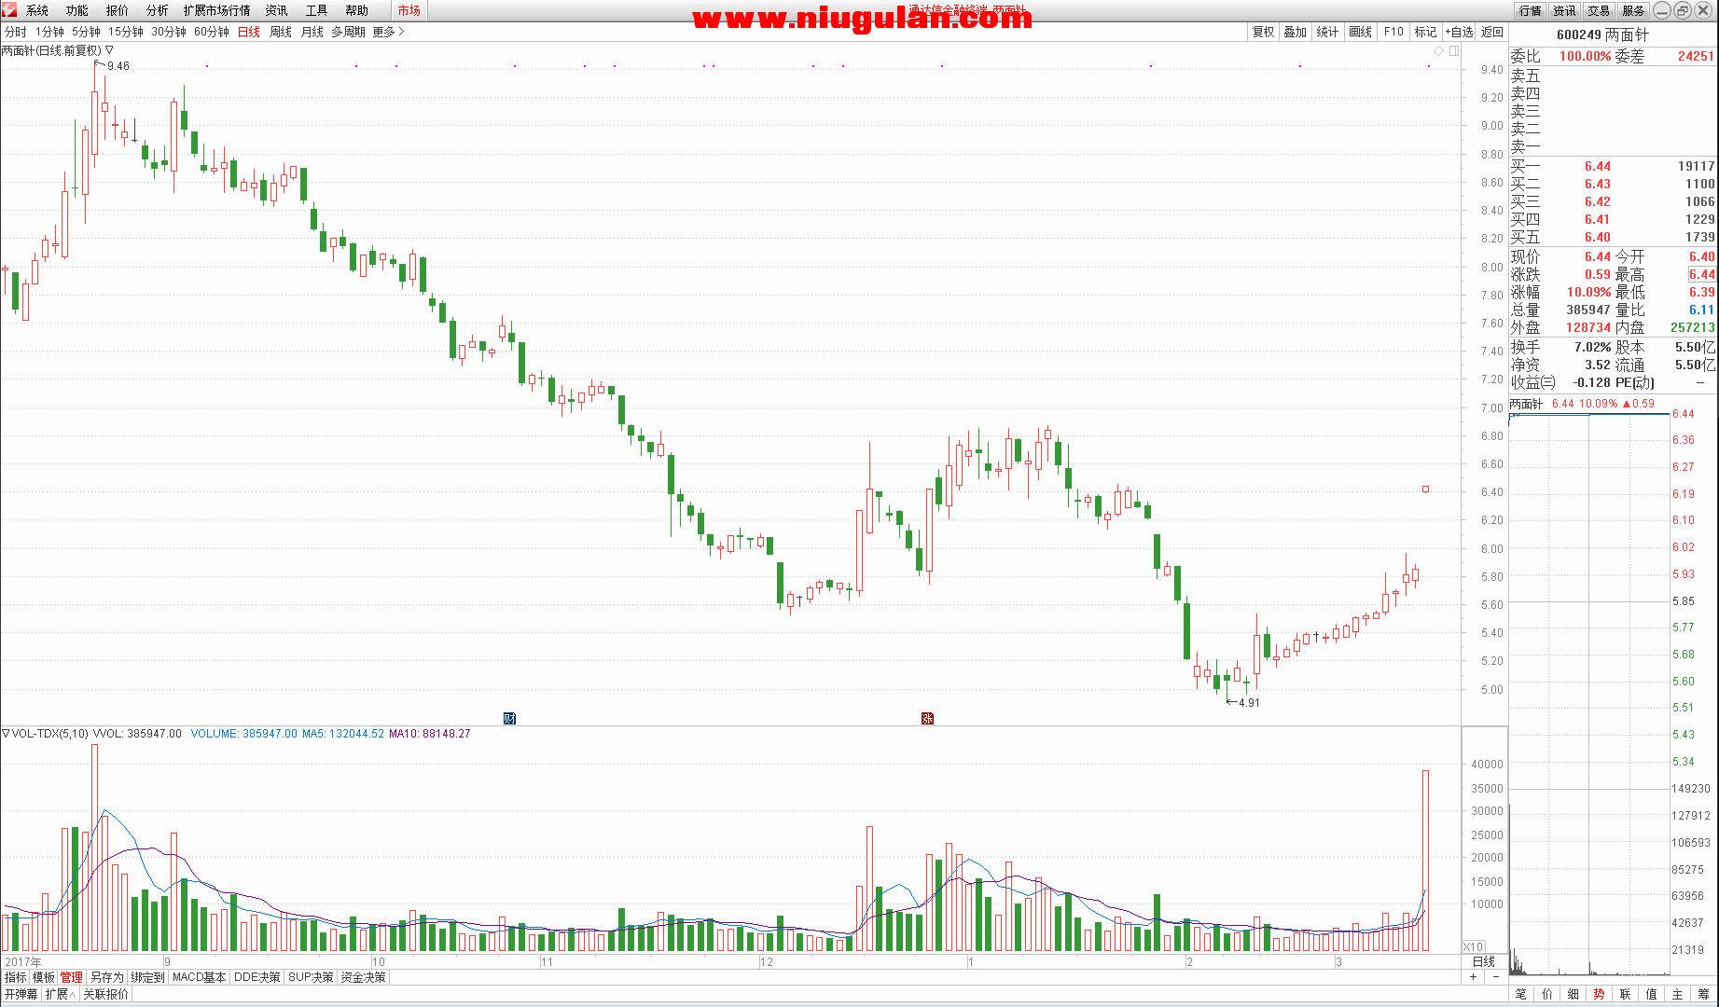The height and width of the screenshot is (1007, 1719).
Task: Open the 系统 menu
Action: tap(37, 10)
